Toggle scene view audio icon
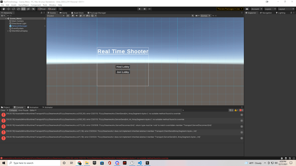This screenshot has height=166, width=296. 77,16
